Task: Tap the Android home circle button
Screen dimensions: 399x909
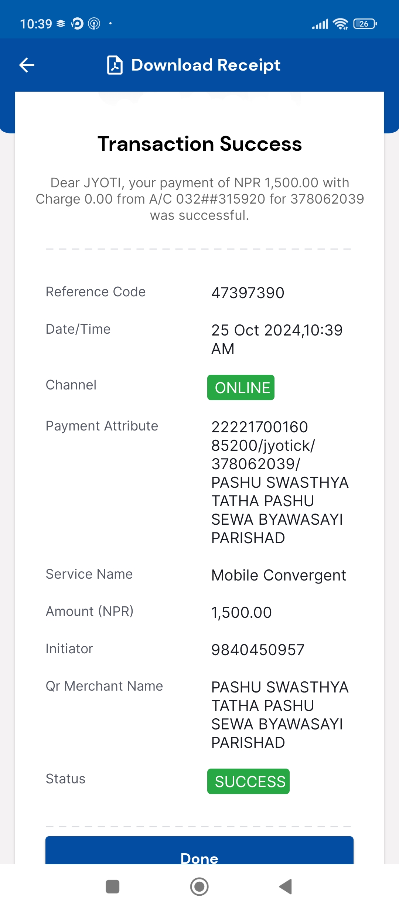Action: (199, 886)
